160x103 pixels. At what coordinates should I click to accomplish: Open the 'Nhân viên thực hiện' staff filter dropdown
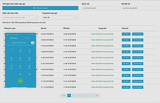tap(21, 17)
